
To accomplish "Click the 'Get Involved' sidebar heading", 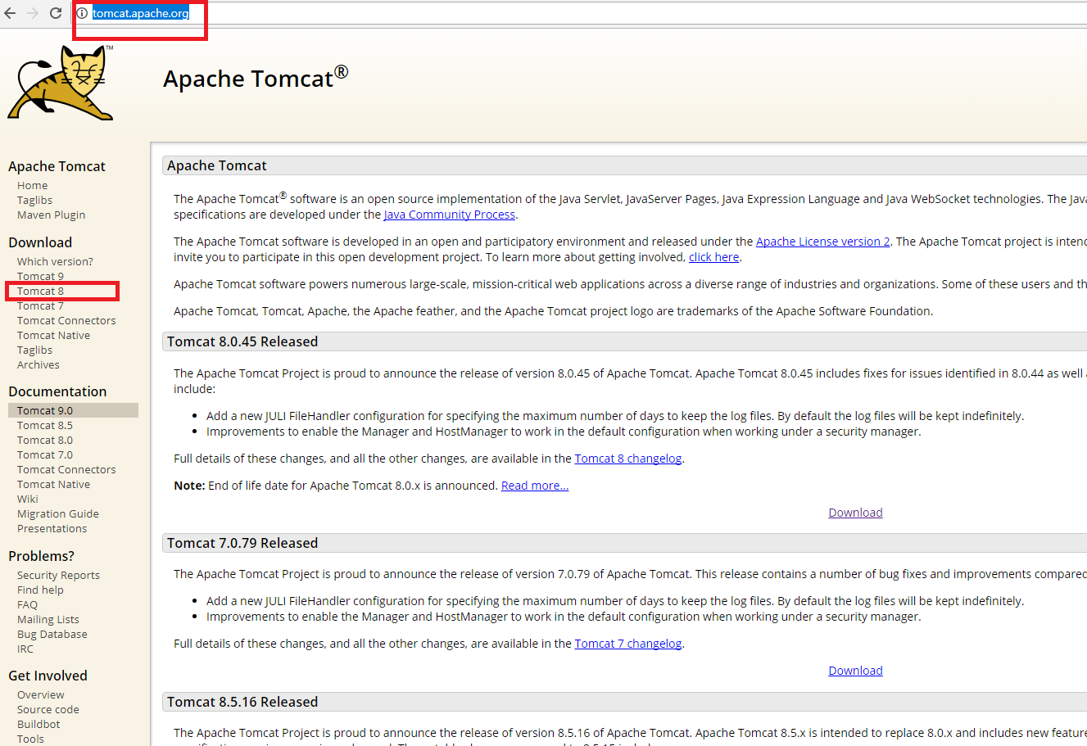I will click(48, 676).
